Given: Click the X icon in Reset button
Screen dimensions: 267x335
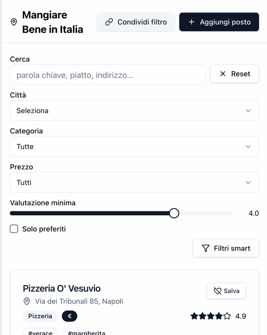Looking at the screenshot, I should (222, 74).
